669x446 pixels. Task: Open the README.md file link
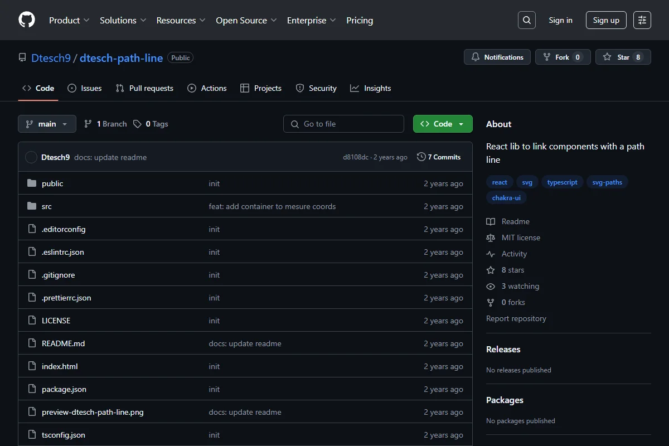63,343
